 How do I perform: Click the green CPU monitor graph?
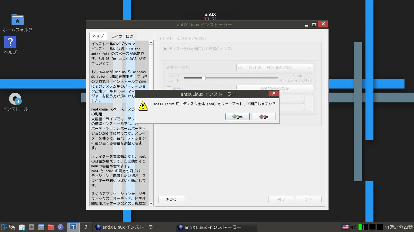coord(360,227)
